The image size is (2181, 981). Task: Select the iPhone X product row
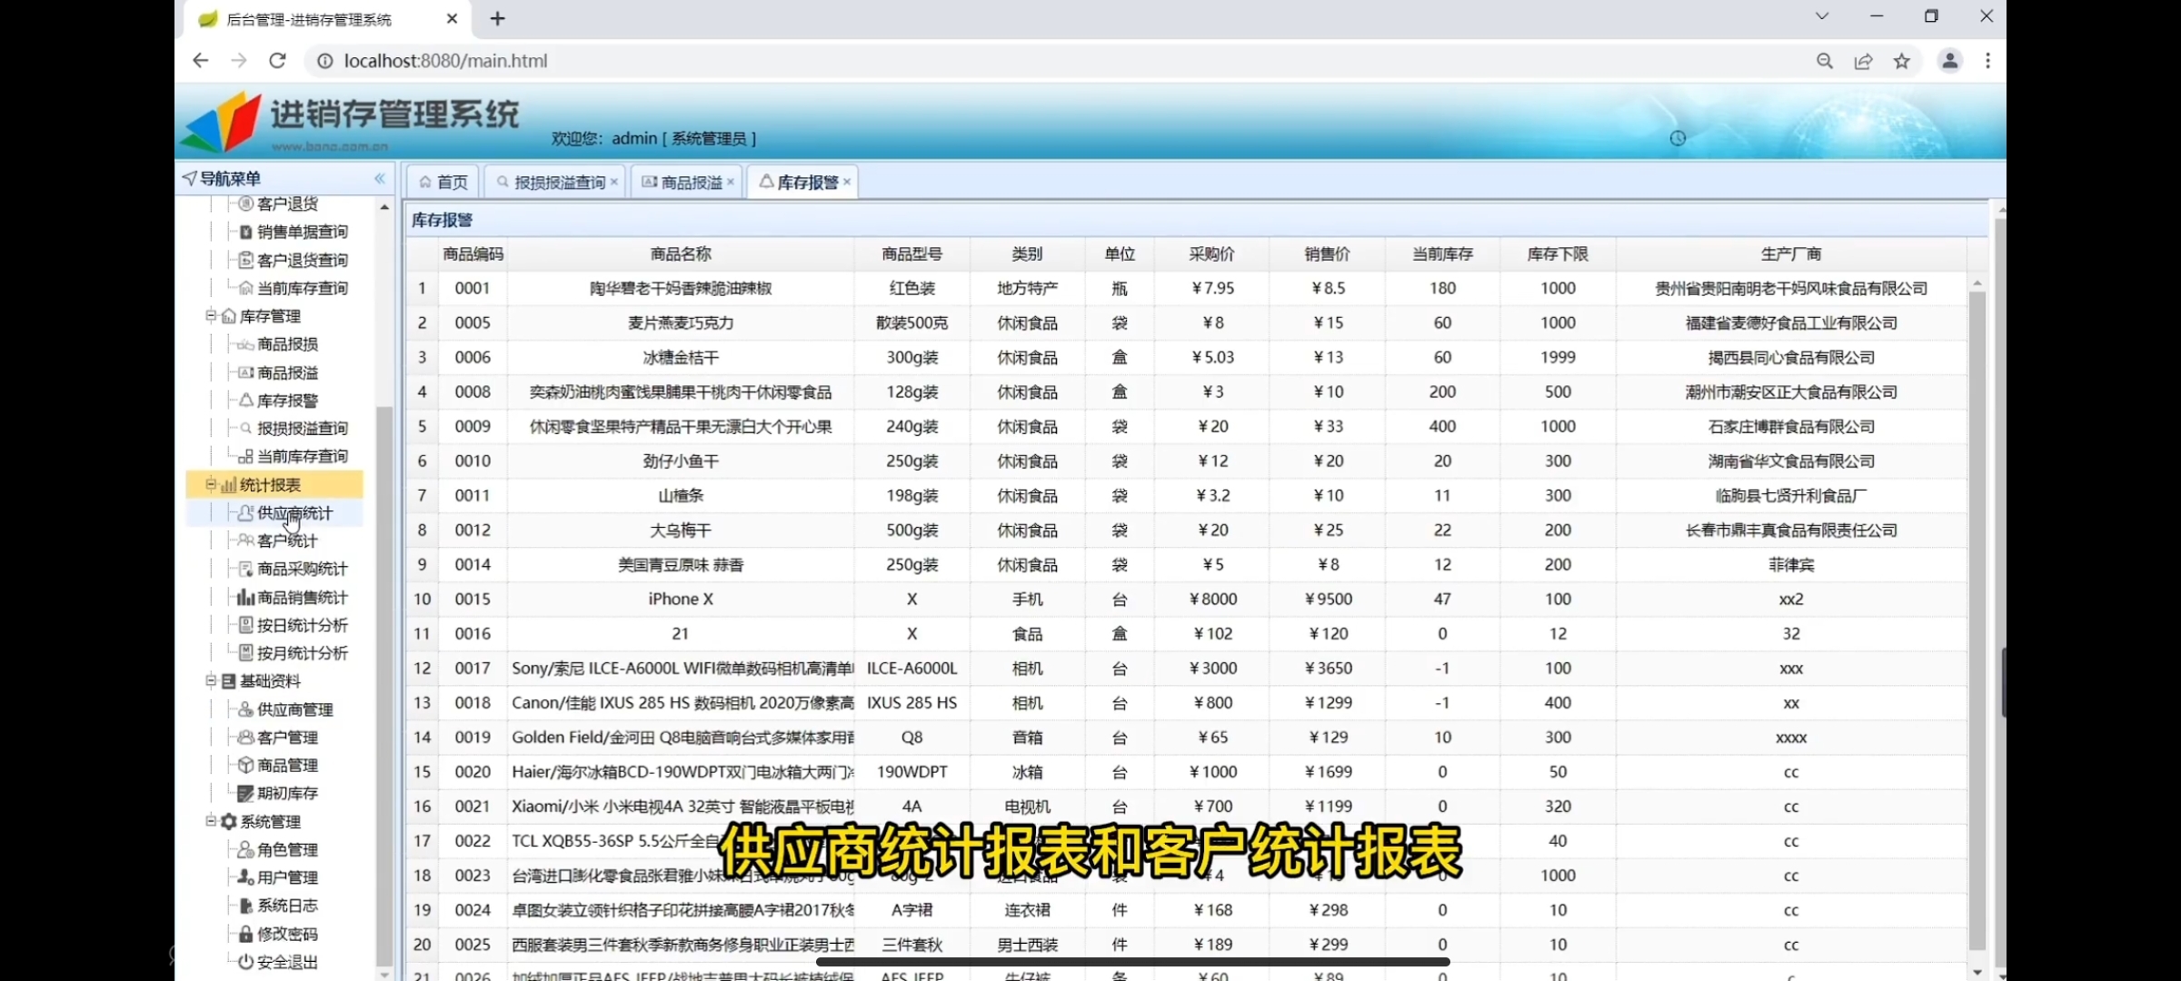click(x=1186, y=599)
